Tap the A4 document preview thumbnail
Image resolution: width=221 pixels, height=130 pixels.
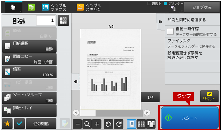tap(110, 69)
